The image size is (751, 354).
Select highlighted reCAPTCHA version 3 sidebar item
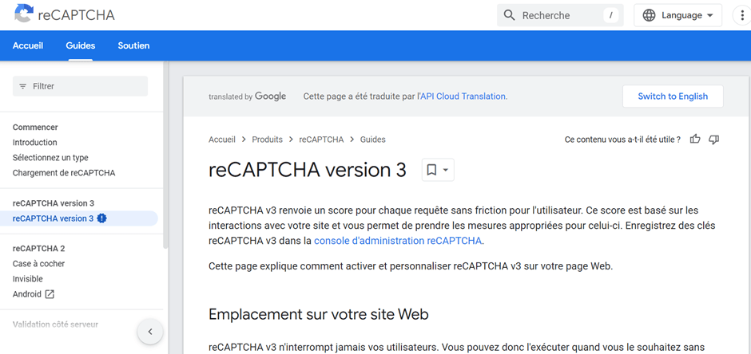(x=78, y=218)
